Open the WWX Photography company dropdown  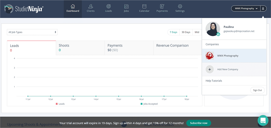pyautogui.click(x=246, y=8)
